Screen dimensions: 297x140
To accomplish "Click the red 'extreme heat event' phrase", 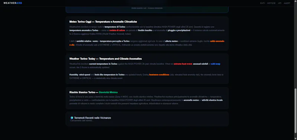I will coord(183,64).
